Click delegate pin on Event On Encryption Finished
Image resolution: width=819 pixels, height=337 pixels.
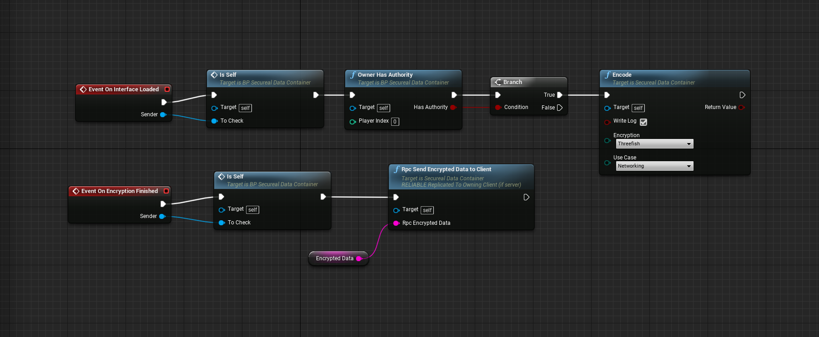pyautogui.click(x=166, y=191)
